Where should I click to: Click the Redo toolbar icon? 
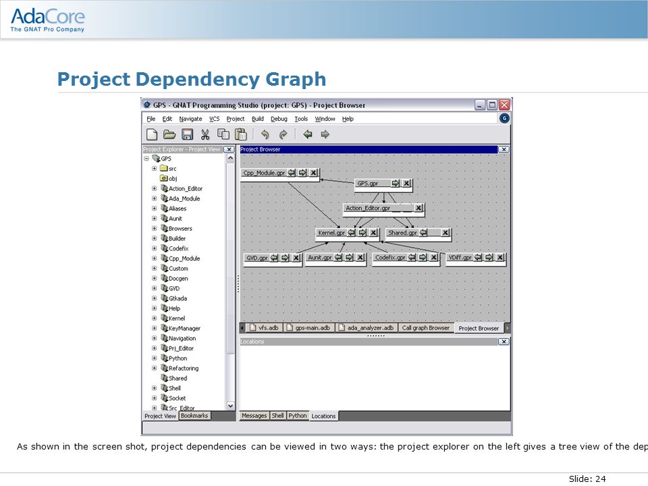(x=283, y=134)
